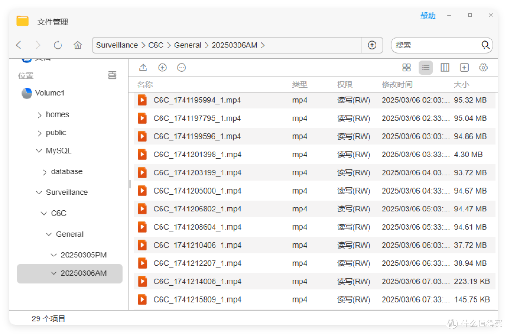507x334 pixels.
Task: Collapse the General folder chevron
Action: point(49,234)
